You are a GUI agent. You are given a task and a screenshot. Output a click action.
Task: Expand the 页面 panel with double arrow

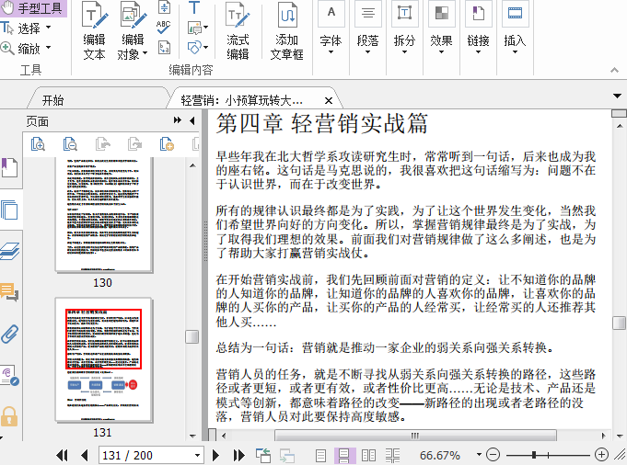click(x=177, y=120)
